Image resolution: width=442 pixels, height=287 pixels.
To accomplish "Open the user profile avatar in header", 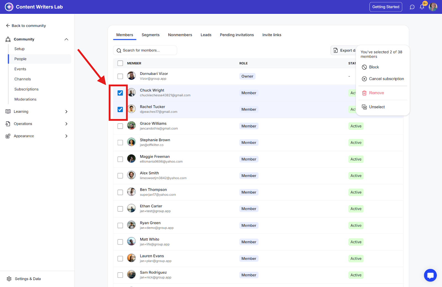I will pos(433,7).
